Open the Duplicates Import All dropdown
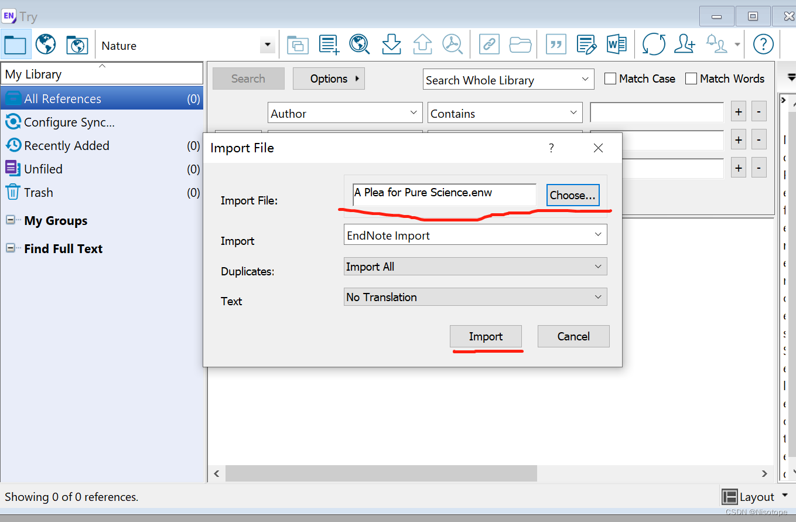 coord(476,267)
